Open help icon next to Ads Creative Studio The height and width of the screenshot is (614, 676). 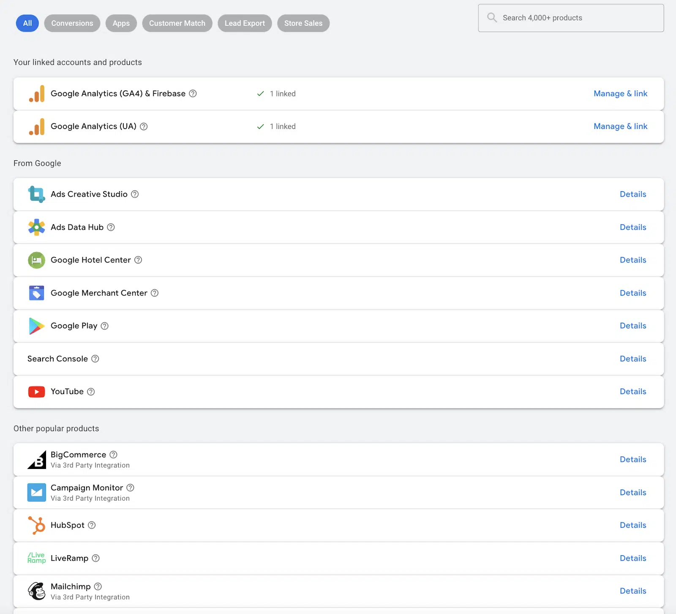click(x=135, y=194)
